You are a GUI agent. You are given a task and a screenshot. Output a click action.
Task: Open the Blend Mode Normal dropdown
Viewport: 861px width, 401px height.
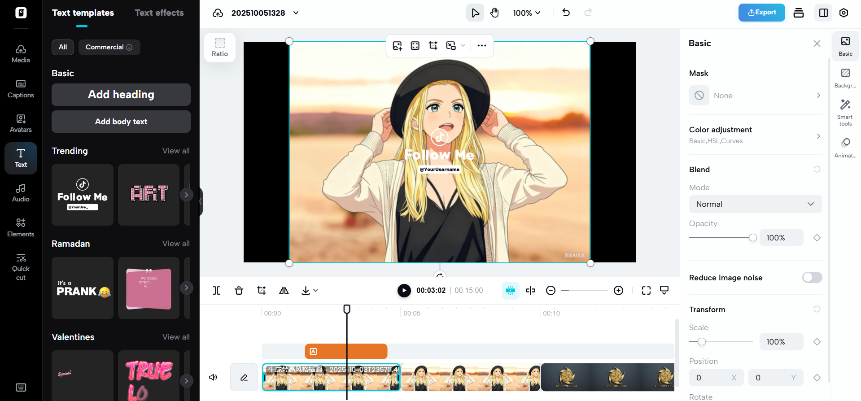pos(755,204)
